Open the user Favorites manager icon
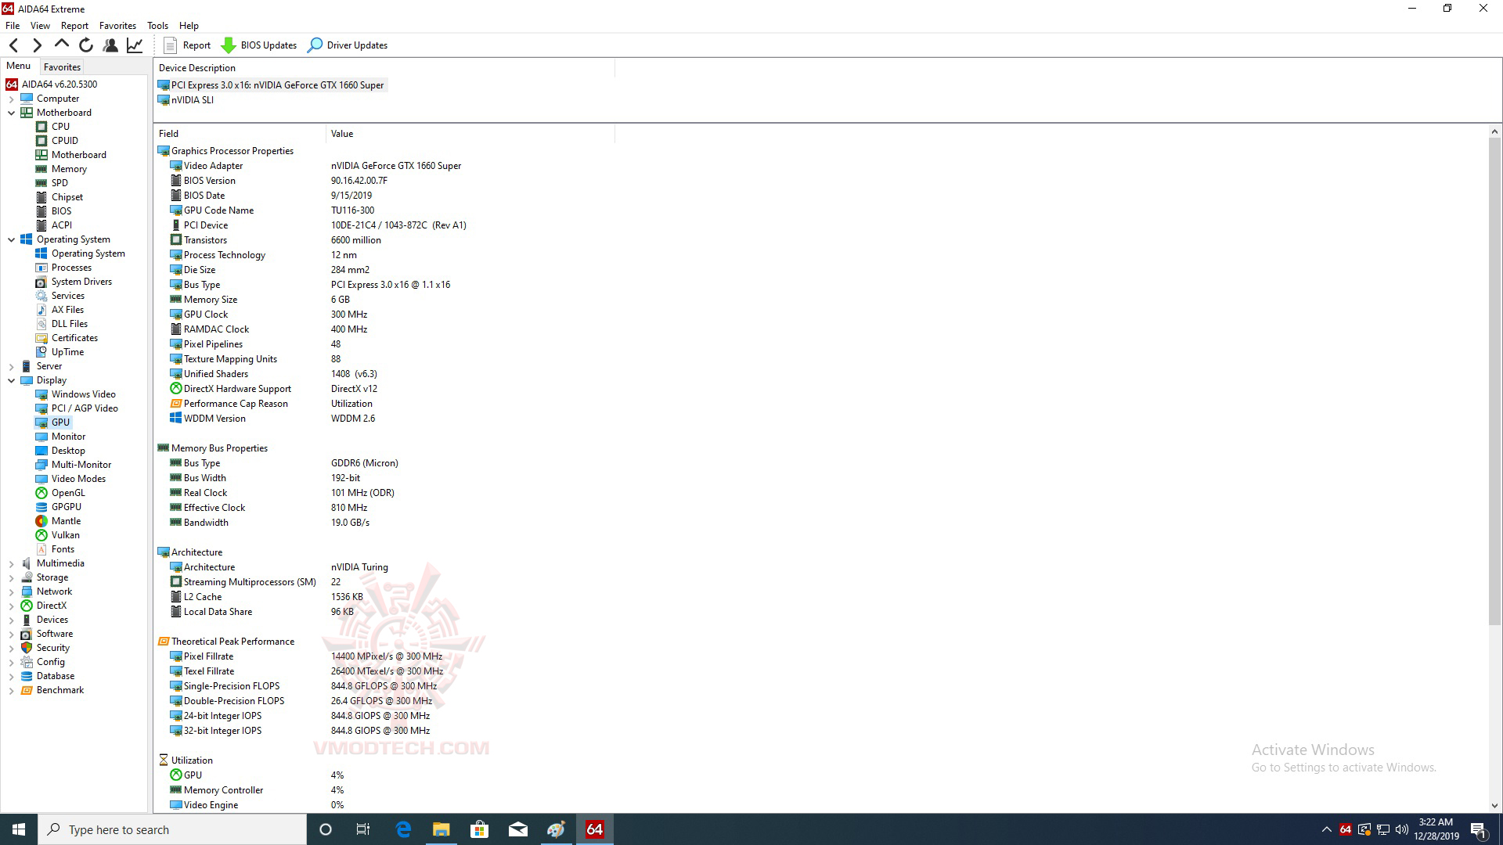Screen dimensions: 1503x845 point(110,45)
